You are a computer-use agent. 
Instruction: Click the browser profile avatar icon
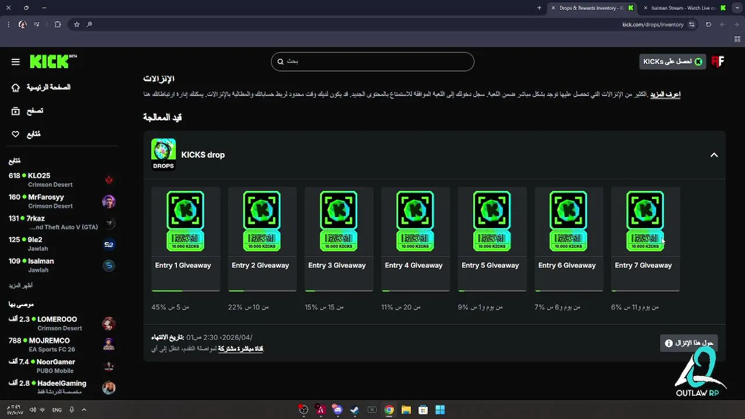(x=22, y=24)
